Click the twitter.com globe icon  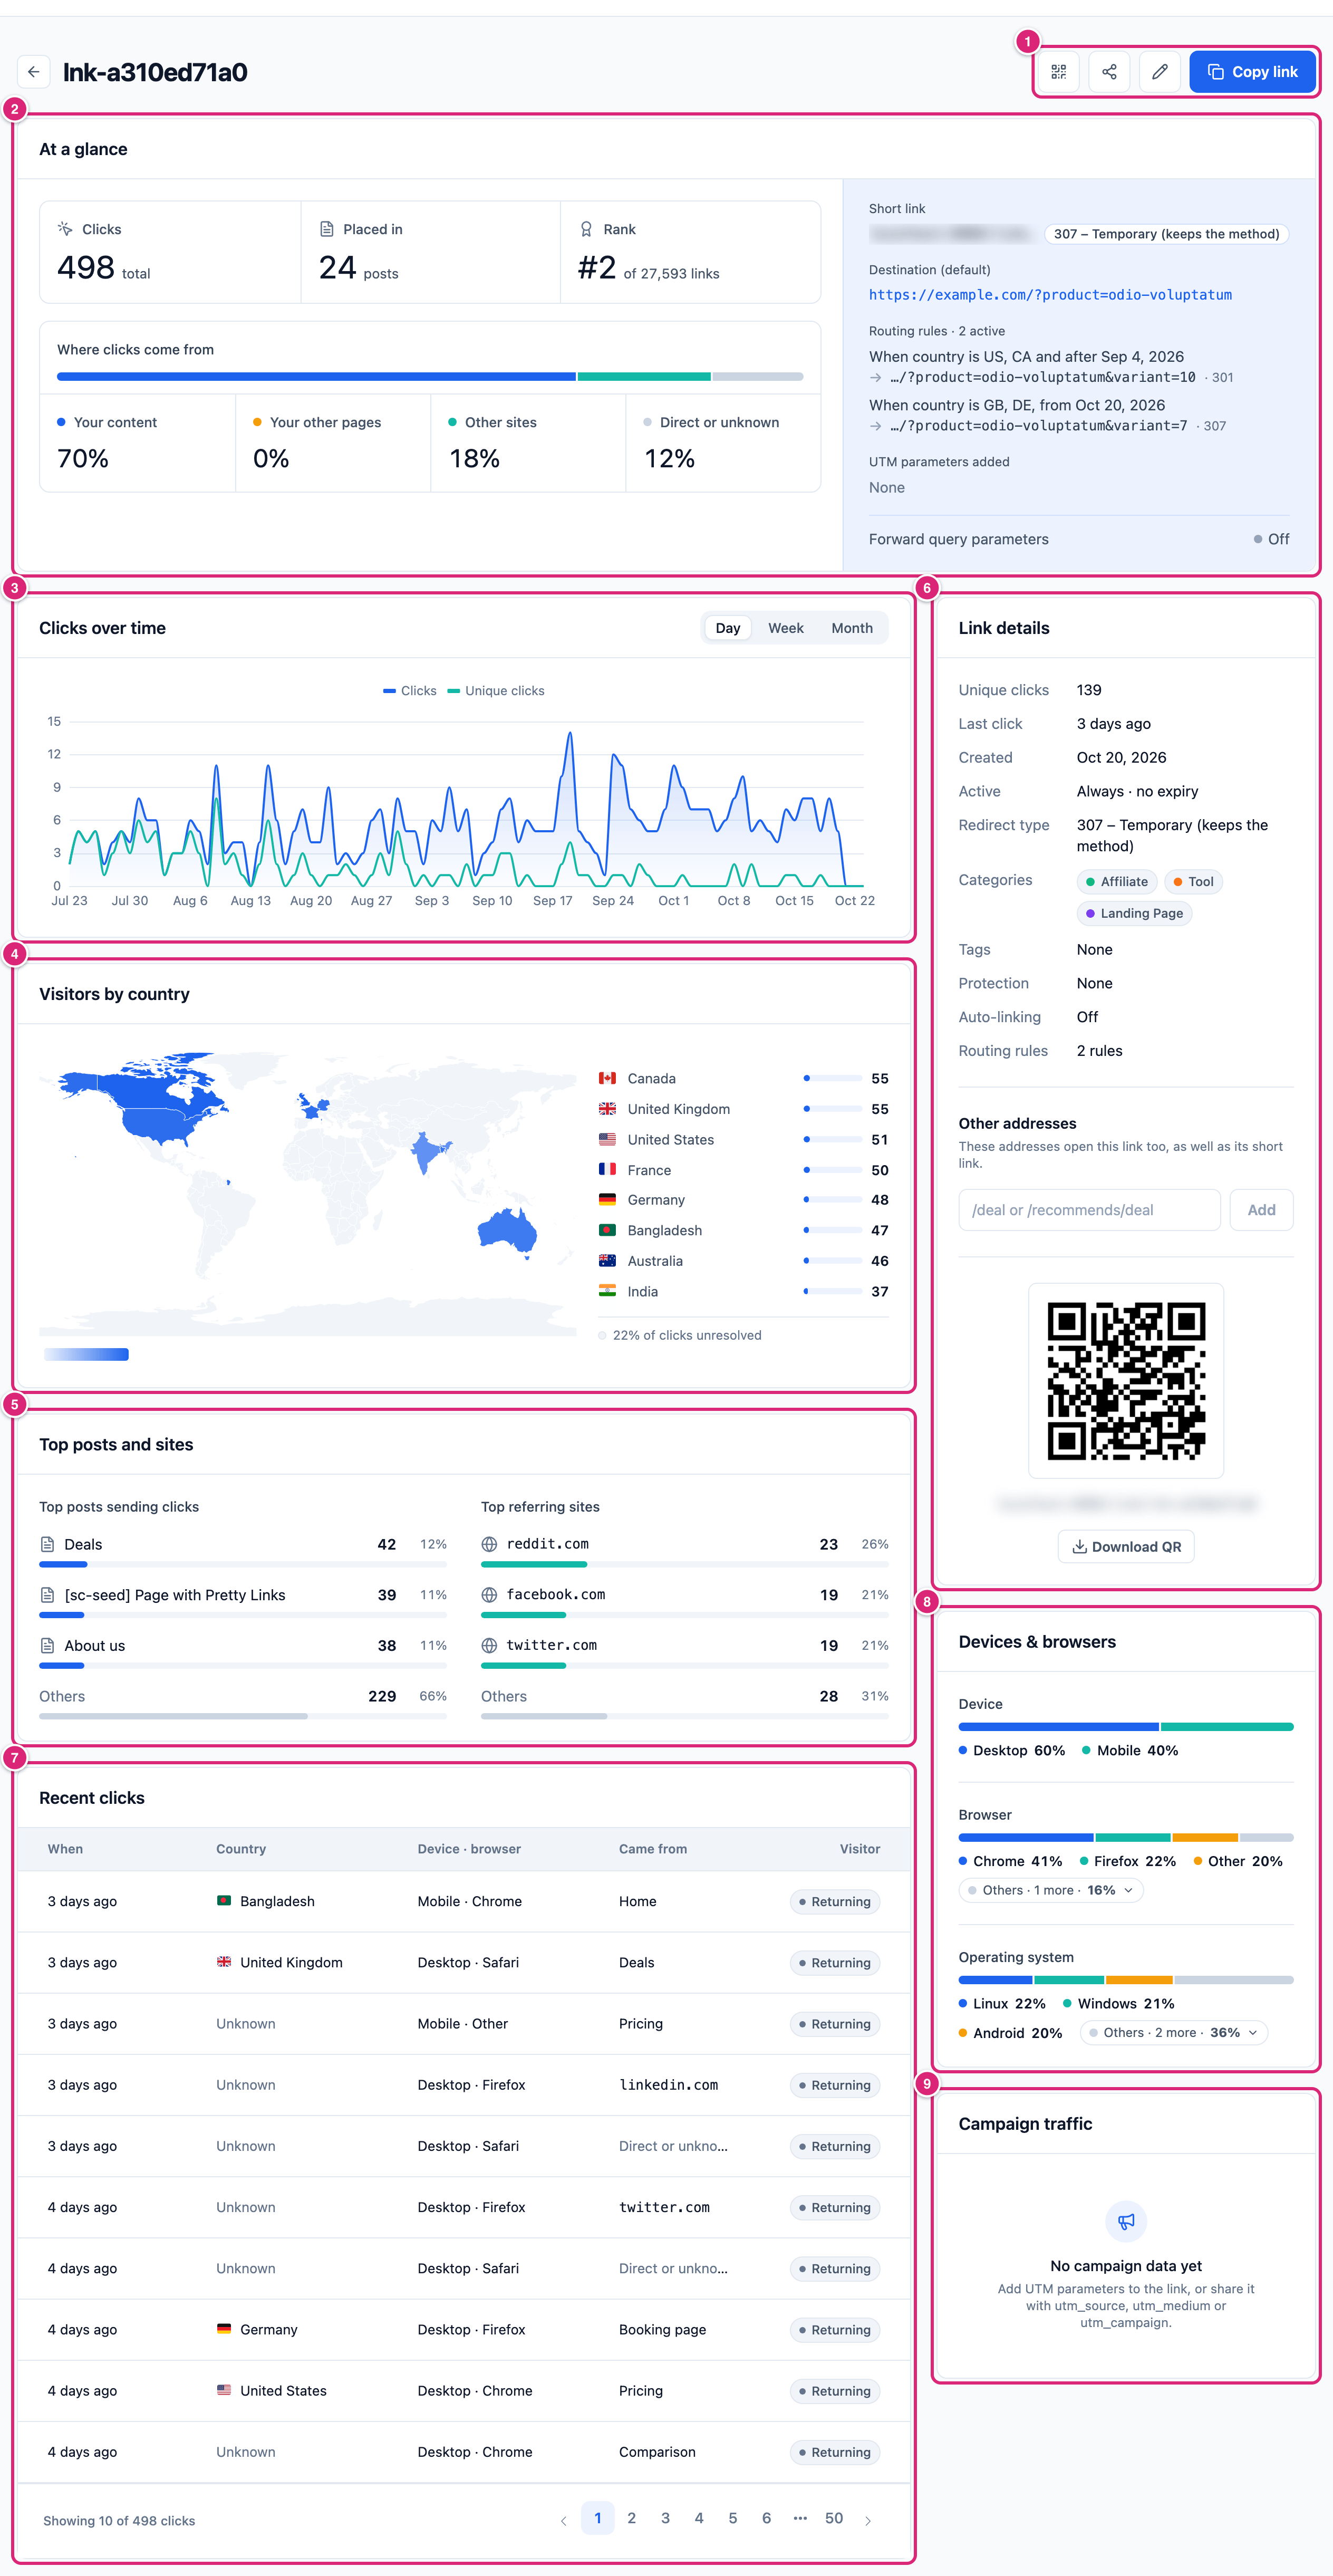tap(489, 1646)
